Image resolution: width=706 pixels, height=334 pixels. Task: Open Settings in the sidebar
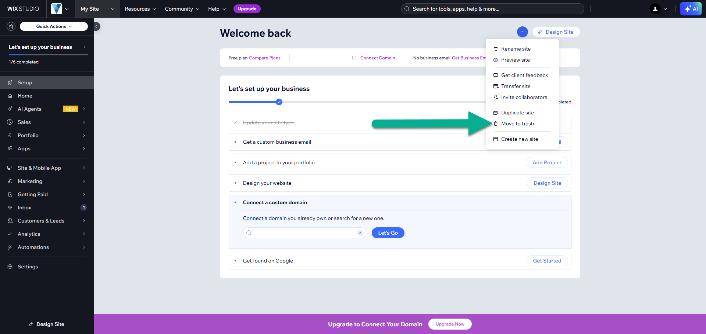47,267
